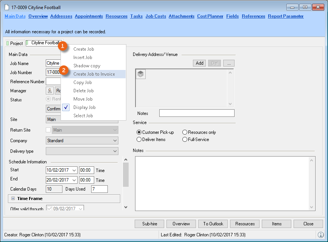Open the Cost Planner link

coord(210,16)
